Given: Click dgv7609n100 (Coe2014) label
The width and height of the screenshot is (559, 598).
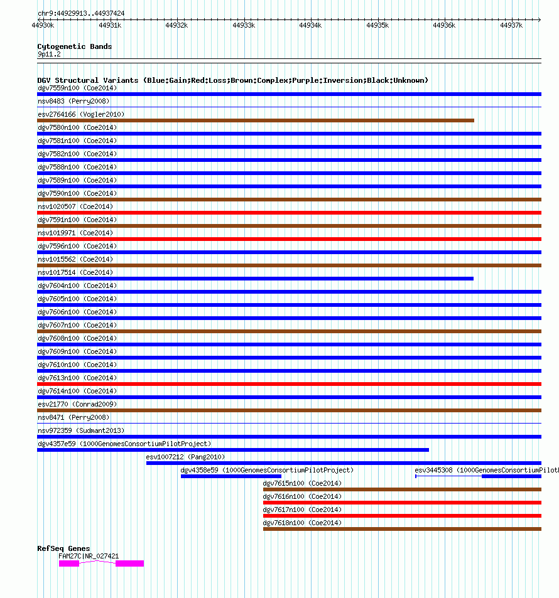Looking at the screenshot, I should [77, 351].
